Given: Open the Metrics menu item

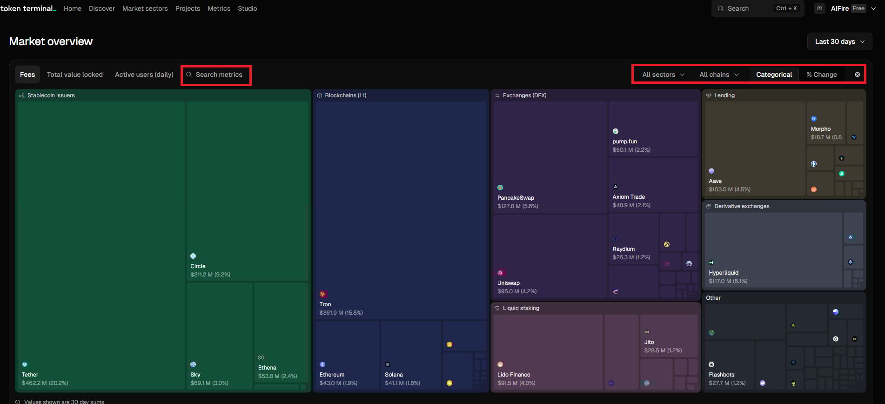Looking at the screenshot, I should click(x=219, y=8).
